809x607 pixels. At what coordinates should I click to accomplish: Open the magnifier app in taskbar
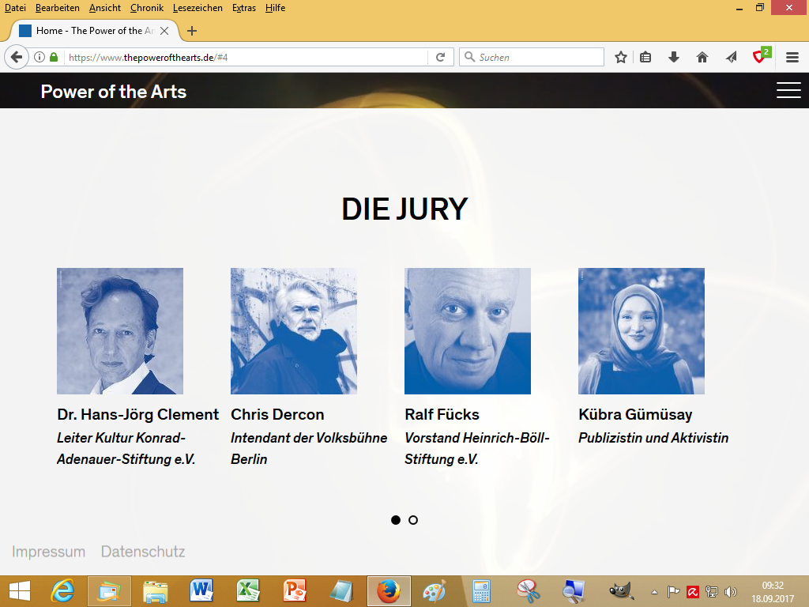[x=574, y=591]
